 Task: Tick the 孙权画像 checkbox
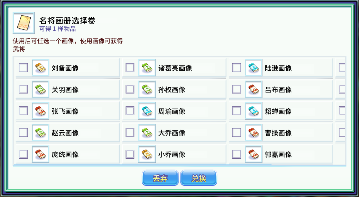(x=130, y=89)
